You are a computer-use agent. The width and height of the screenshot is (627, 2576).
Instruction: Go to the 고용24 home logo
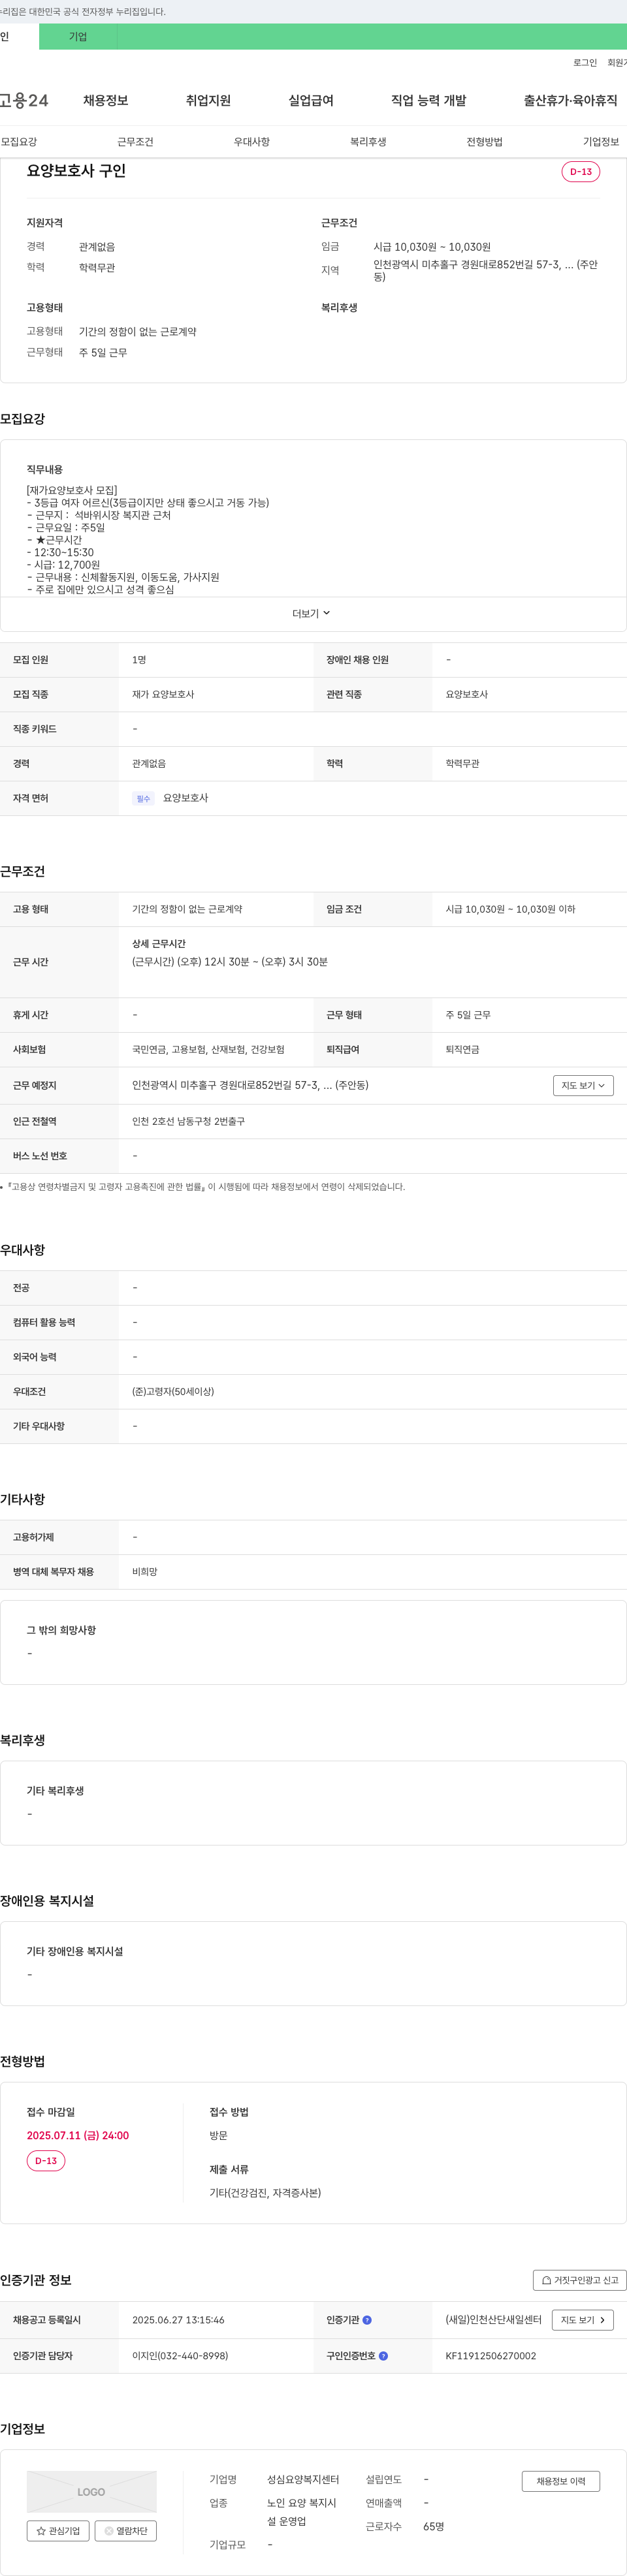pyautogui.click(x=24, y=101)
